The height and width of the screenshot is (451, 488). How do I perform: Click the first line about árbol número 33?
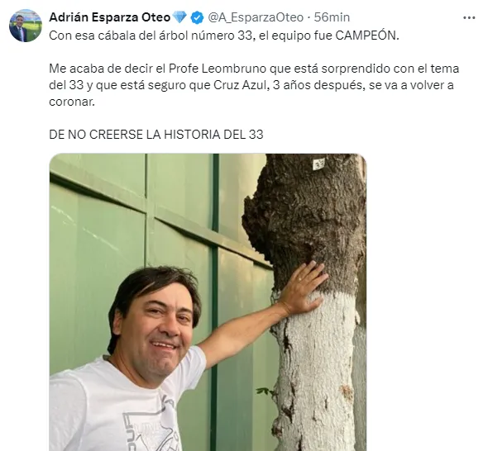point(224,36)
